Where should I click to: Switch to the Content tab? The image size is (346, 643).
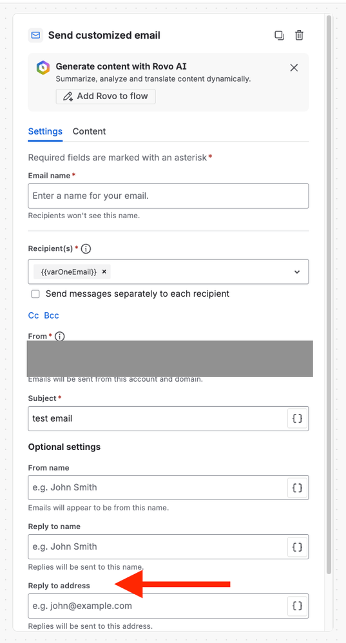(x=89, y=132)
